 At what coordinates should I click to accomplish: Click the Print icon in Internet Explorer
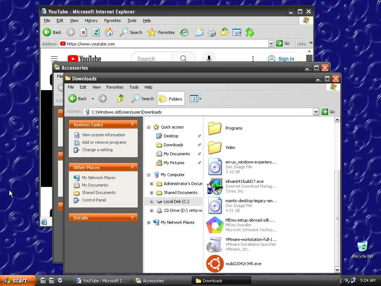212,32
